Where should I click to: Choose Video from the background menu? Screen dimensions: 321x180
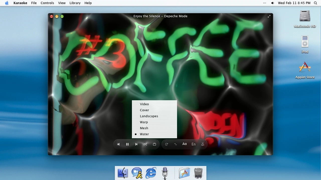pyautogui.click(x=154, y=104)
